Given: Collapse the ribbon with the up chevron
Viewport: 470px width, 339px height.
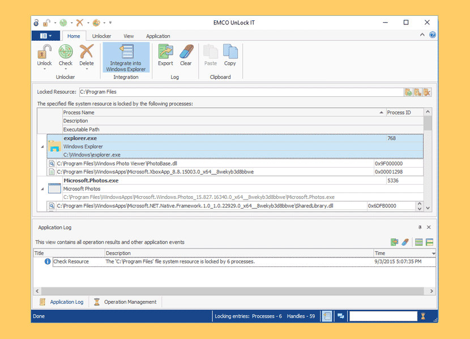Looking at the screenshot, I should coord(422,35).
